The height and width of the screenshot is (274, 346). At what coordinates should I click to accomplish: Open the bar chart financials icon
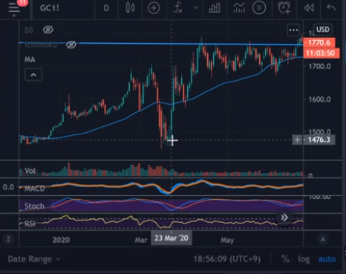coord(215,8)
